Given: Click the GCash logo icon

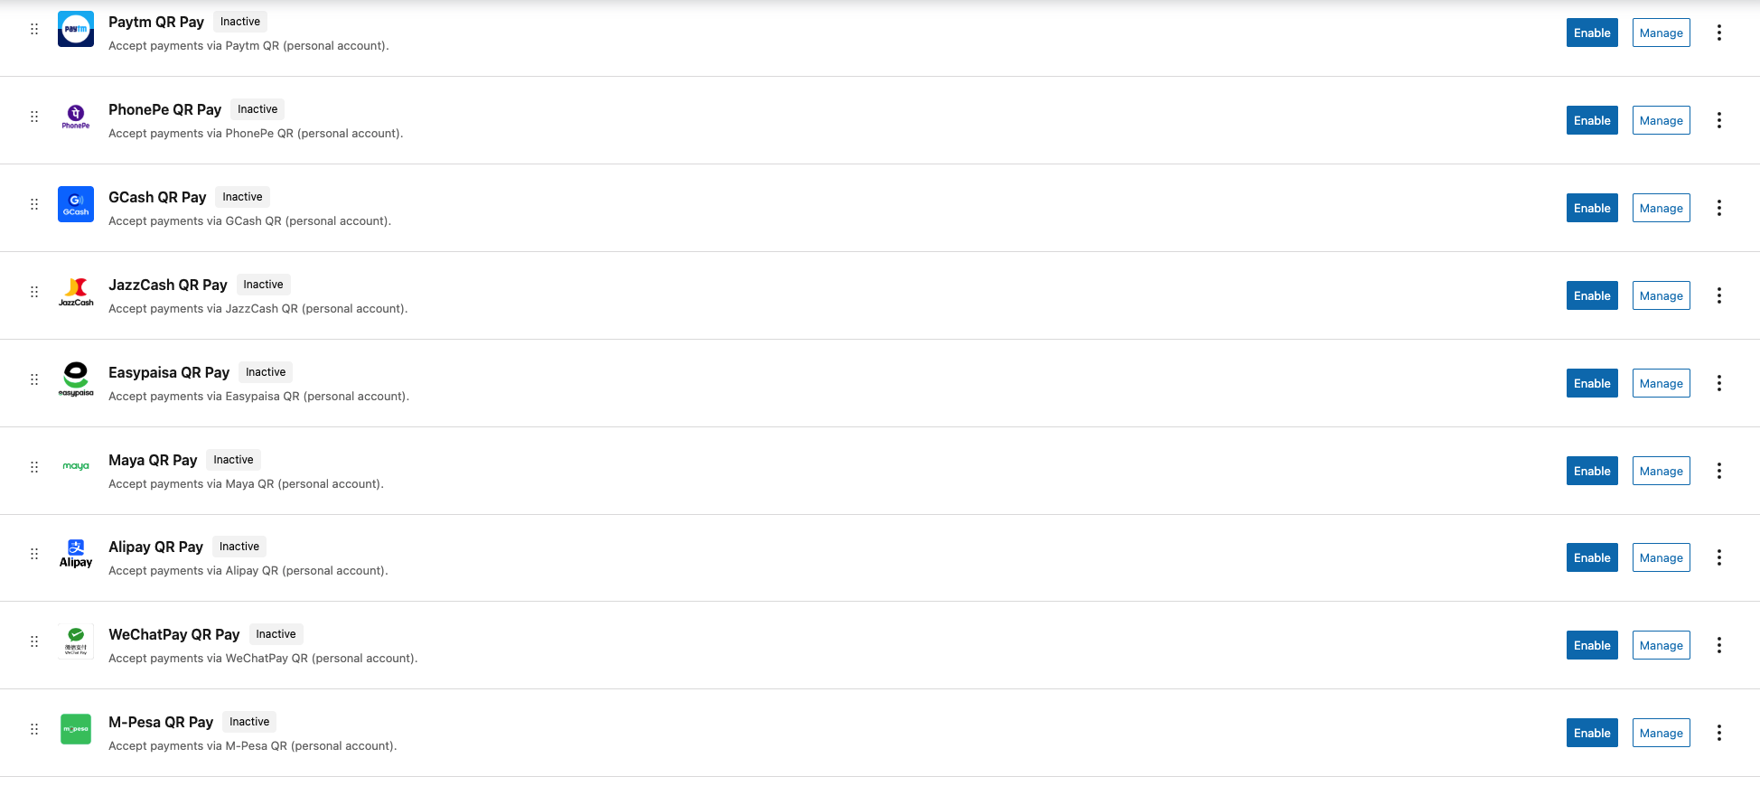Looking at the screenshot, I should [76, 204].
